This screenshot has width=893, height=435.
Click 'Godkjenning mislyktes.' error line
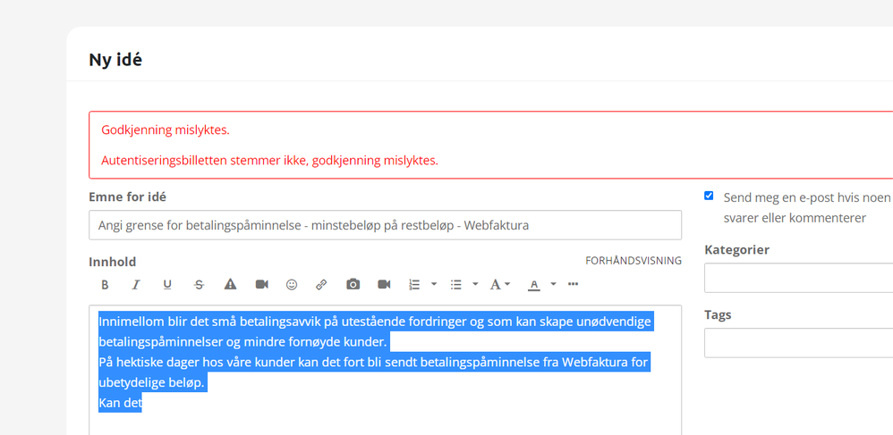(166, 130)
